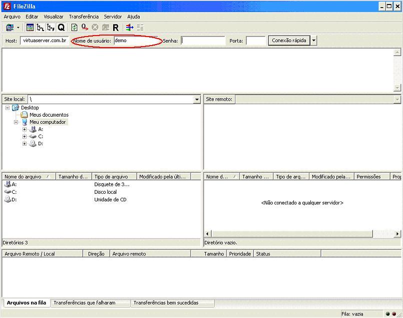Toggle local directory tree icon
This screenshot has width=403, height=318.
click(x=41, y=27)
